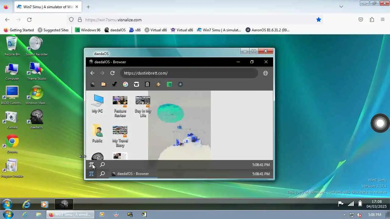
Task: Open the brain bookmark in daedalOS browser
Action: [93, 84]
